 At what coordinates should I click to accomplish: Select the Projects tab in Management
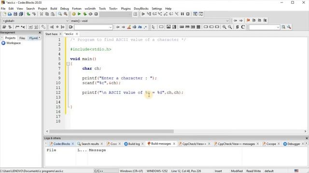click(10, 38)
